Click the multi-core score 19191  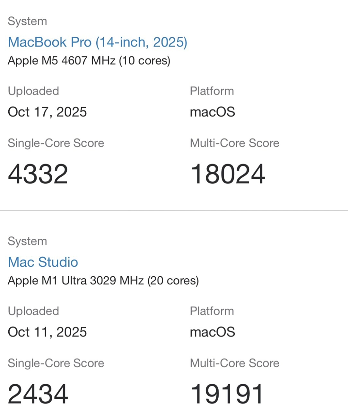[227, 394]
